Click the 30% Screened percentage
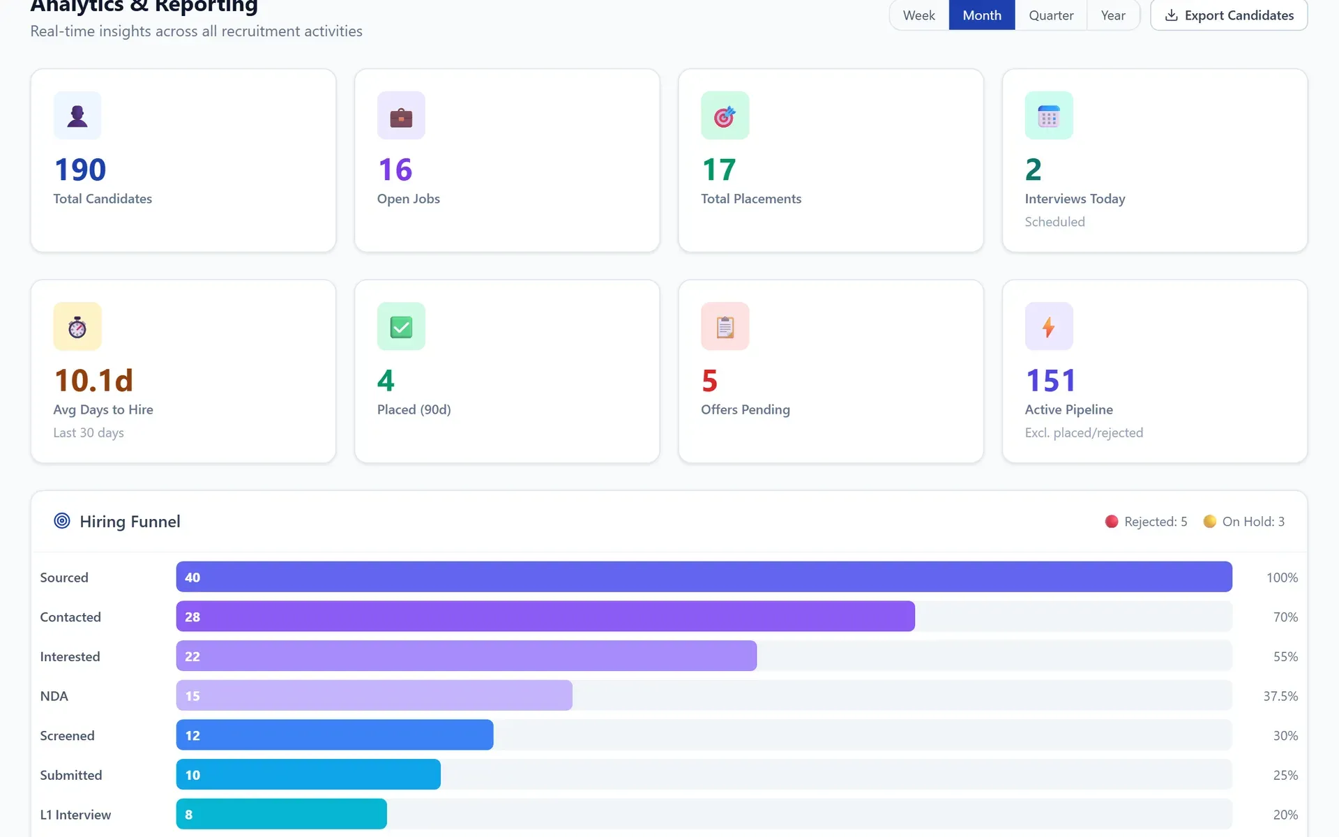The height and width of the screenshot is (837, 1339). pos(1285,736)
